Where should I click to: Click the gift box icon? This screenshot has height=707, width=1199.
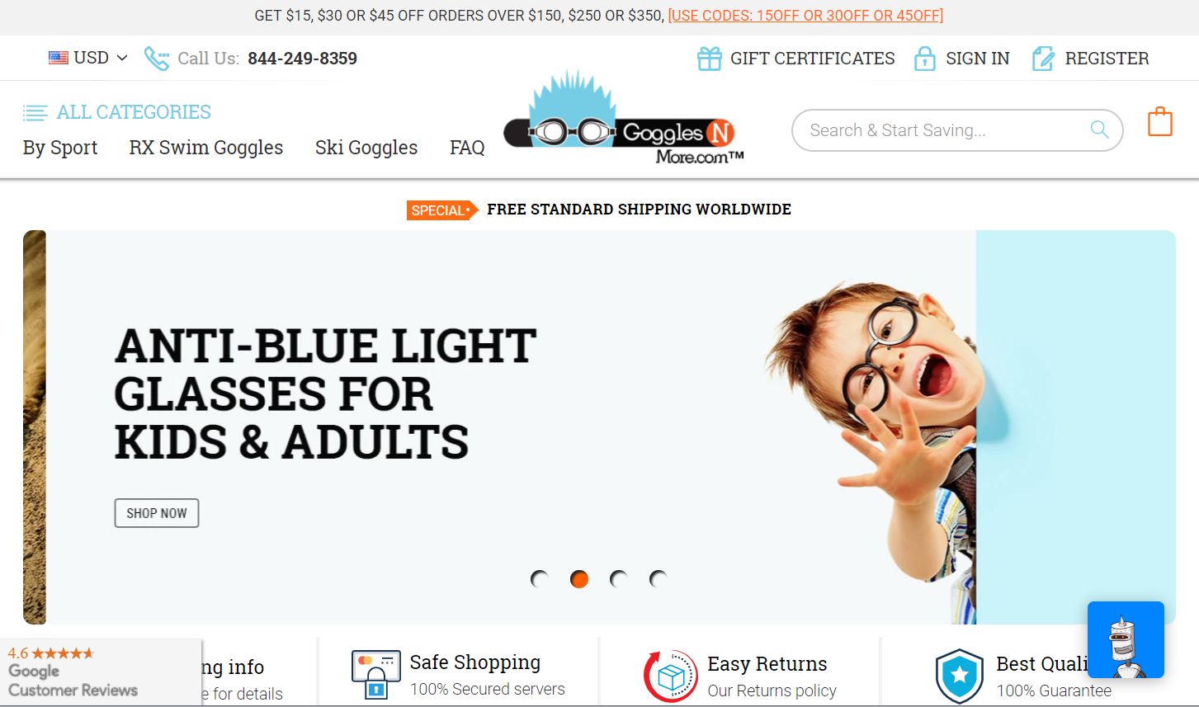pos(710,59)
